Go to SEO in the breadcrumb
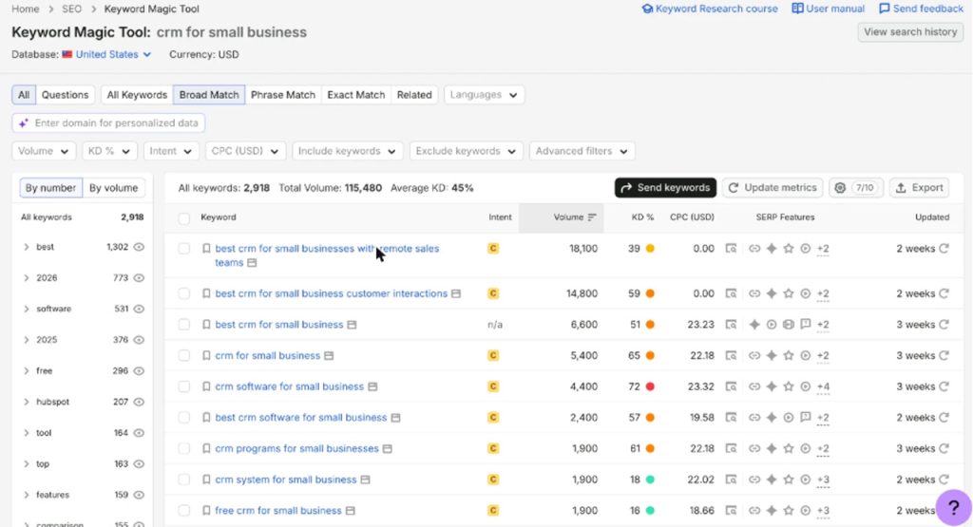 (x=71, y=9)
